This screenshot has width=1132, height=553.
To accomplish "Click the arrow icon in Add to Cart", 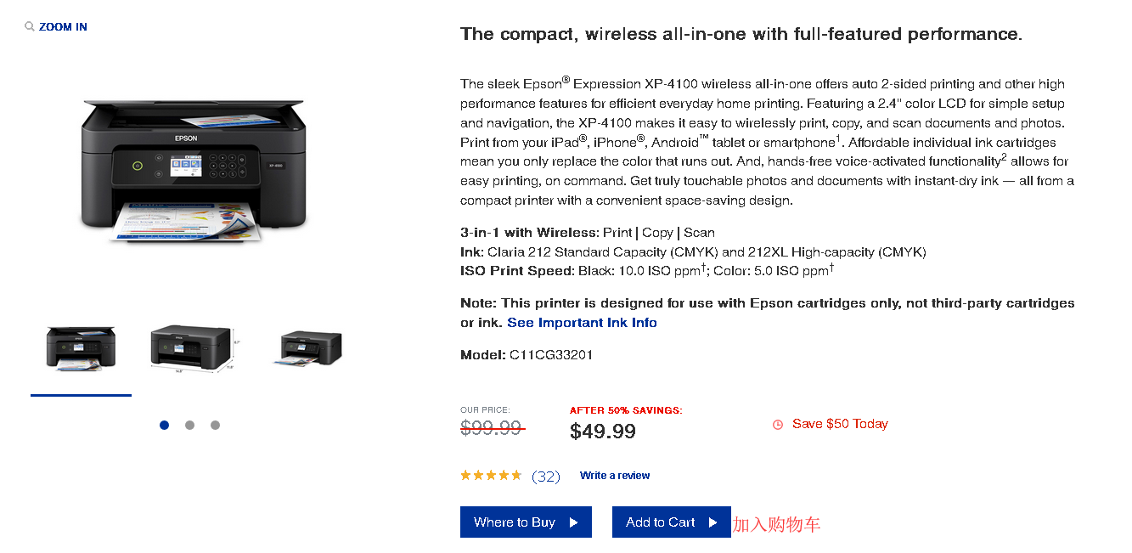I will click(712, 522).
